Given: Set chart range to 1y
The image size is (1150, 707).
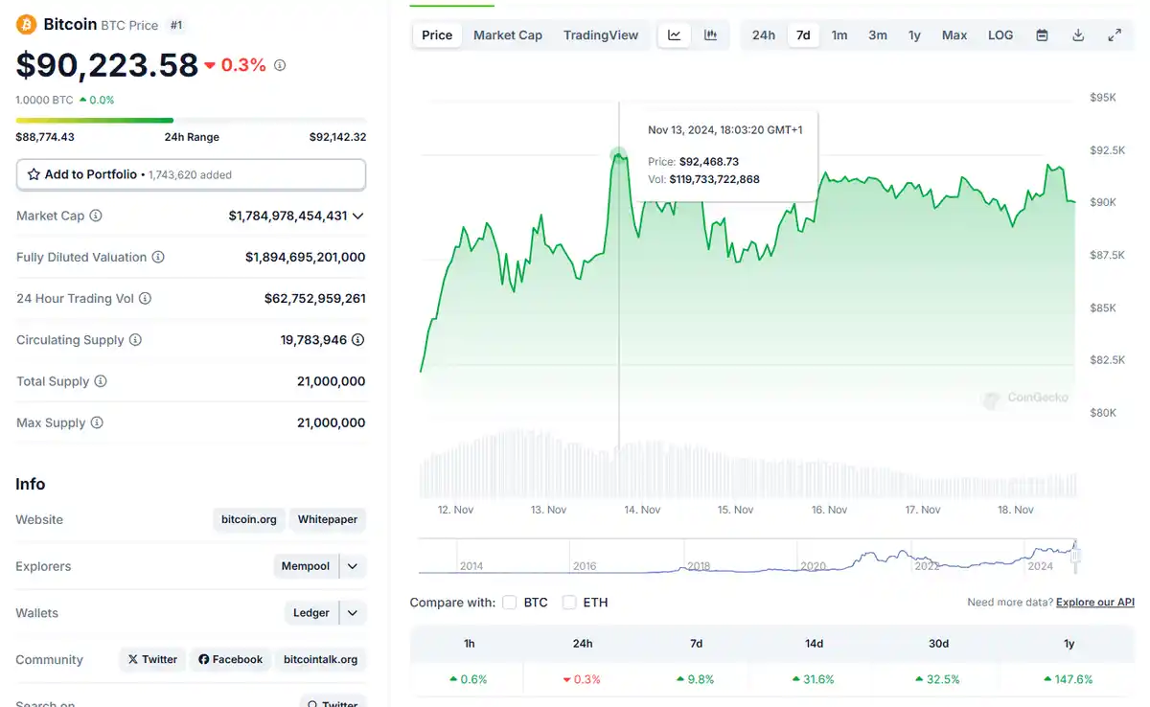Looking at the screenshot, I should click(915, 35).
